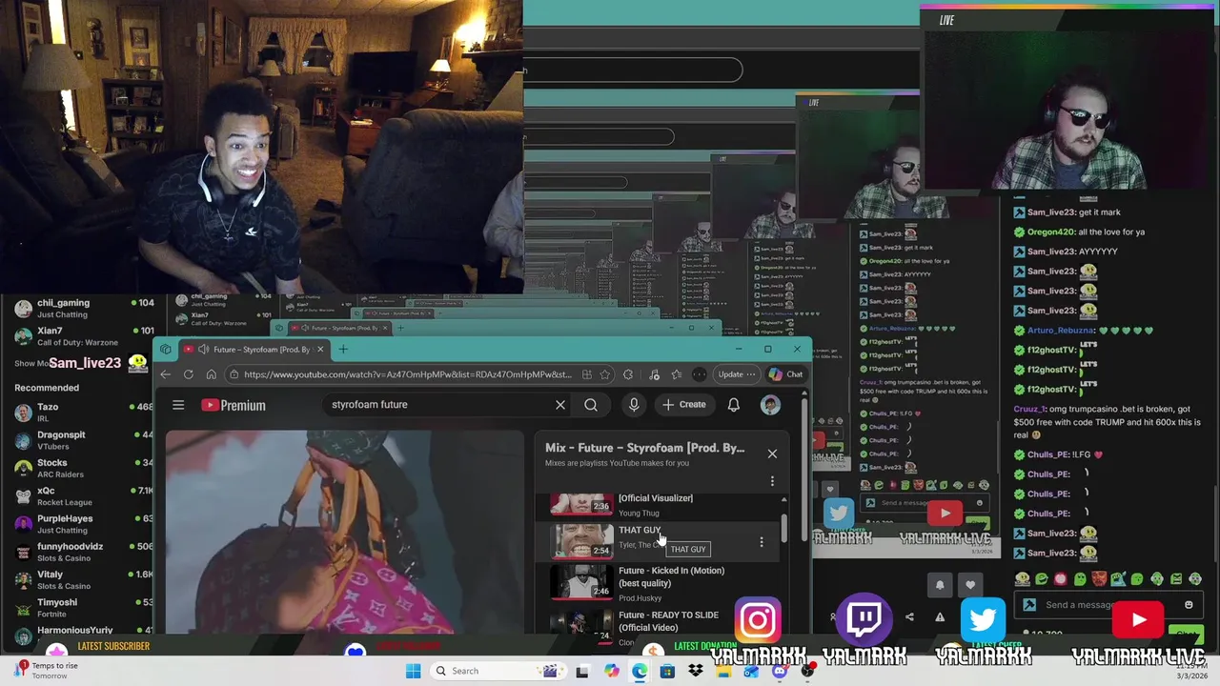The width and height of the screenshot is (1220, 686).
Task: Open the browser workspaces icon
Action: (166, 350)
